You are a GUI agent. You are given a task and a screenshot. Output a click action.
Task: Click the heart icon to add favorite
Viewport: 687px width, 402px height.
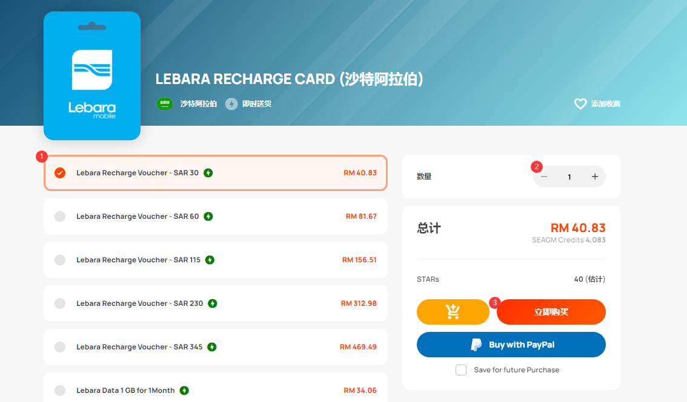click(x=580, y=104)
